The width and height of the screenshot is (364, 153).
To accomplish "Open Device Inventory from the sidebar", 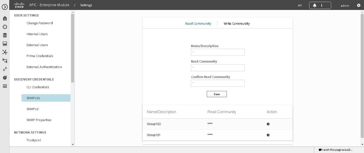I will click(x=5, y=35).
